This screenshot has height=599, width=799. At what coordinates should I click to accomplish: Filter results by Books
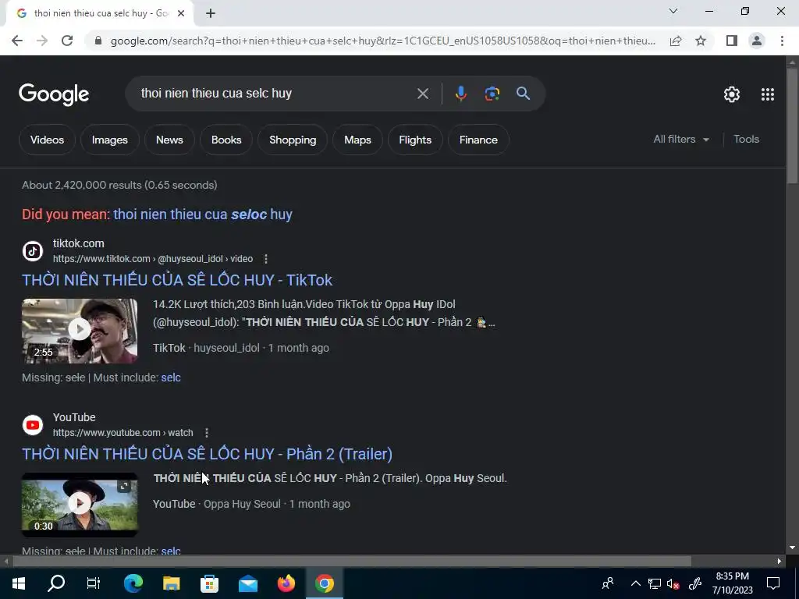(226, 140)
